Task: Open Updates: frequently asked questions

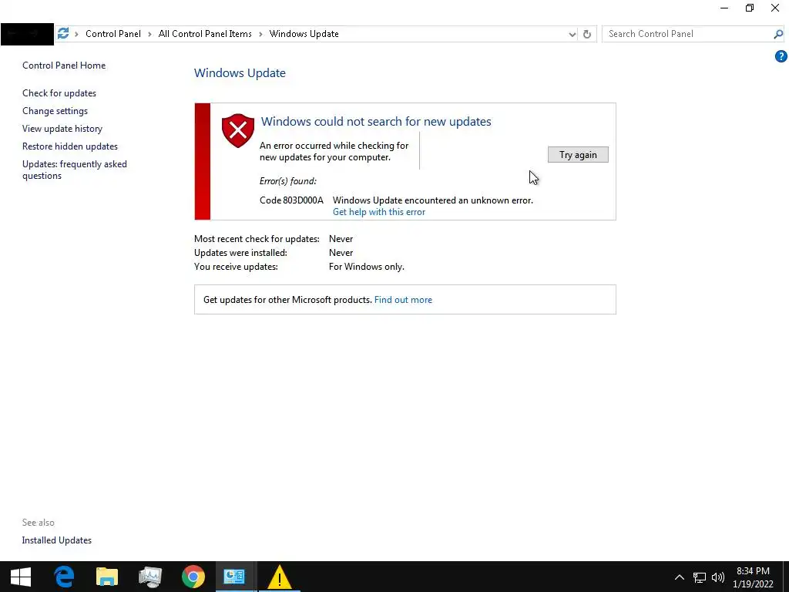Action: 75,170
